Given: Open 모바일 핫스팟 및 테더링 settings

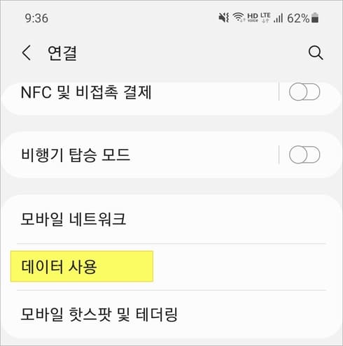Looking at the screenshot, I should click(171, 314).
